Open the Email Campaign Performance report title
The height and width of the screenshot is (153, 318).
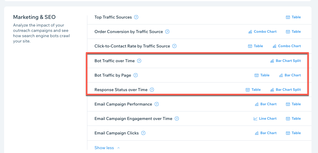pyautogui.click(x=123, y=104)
